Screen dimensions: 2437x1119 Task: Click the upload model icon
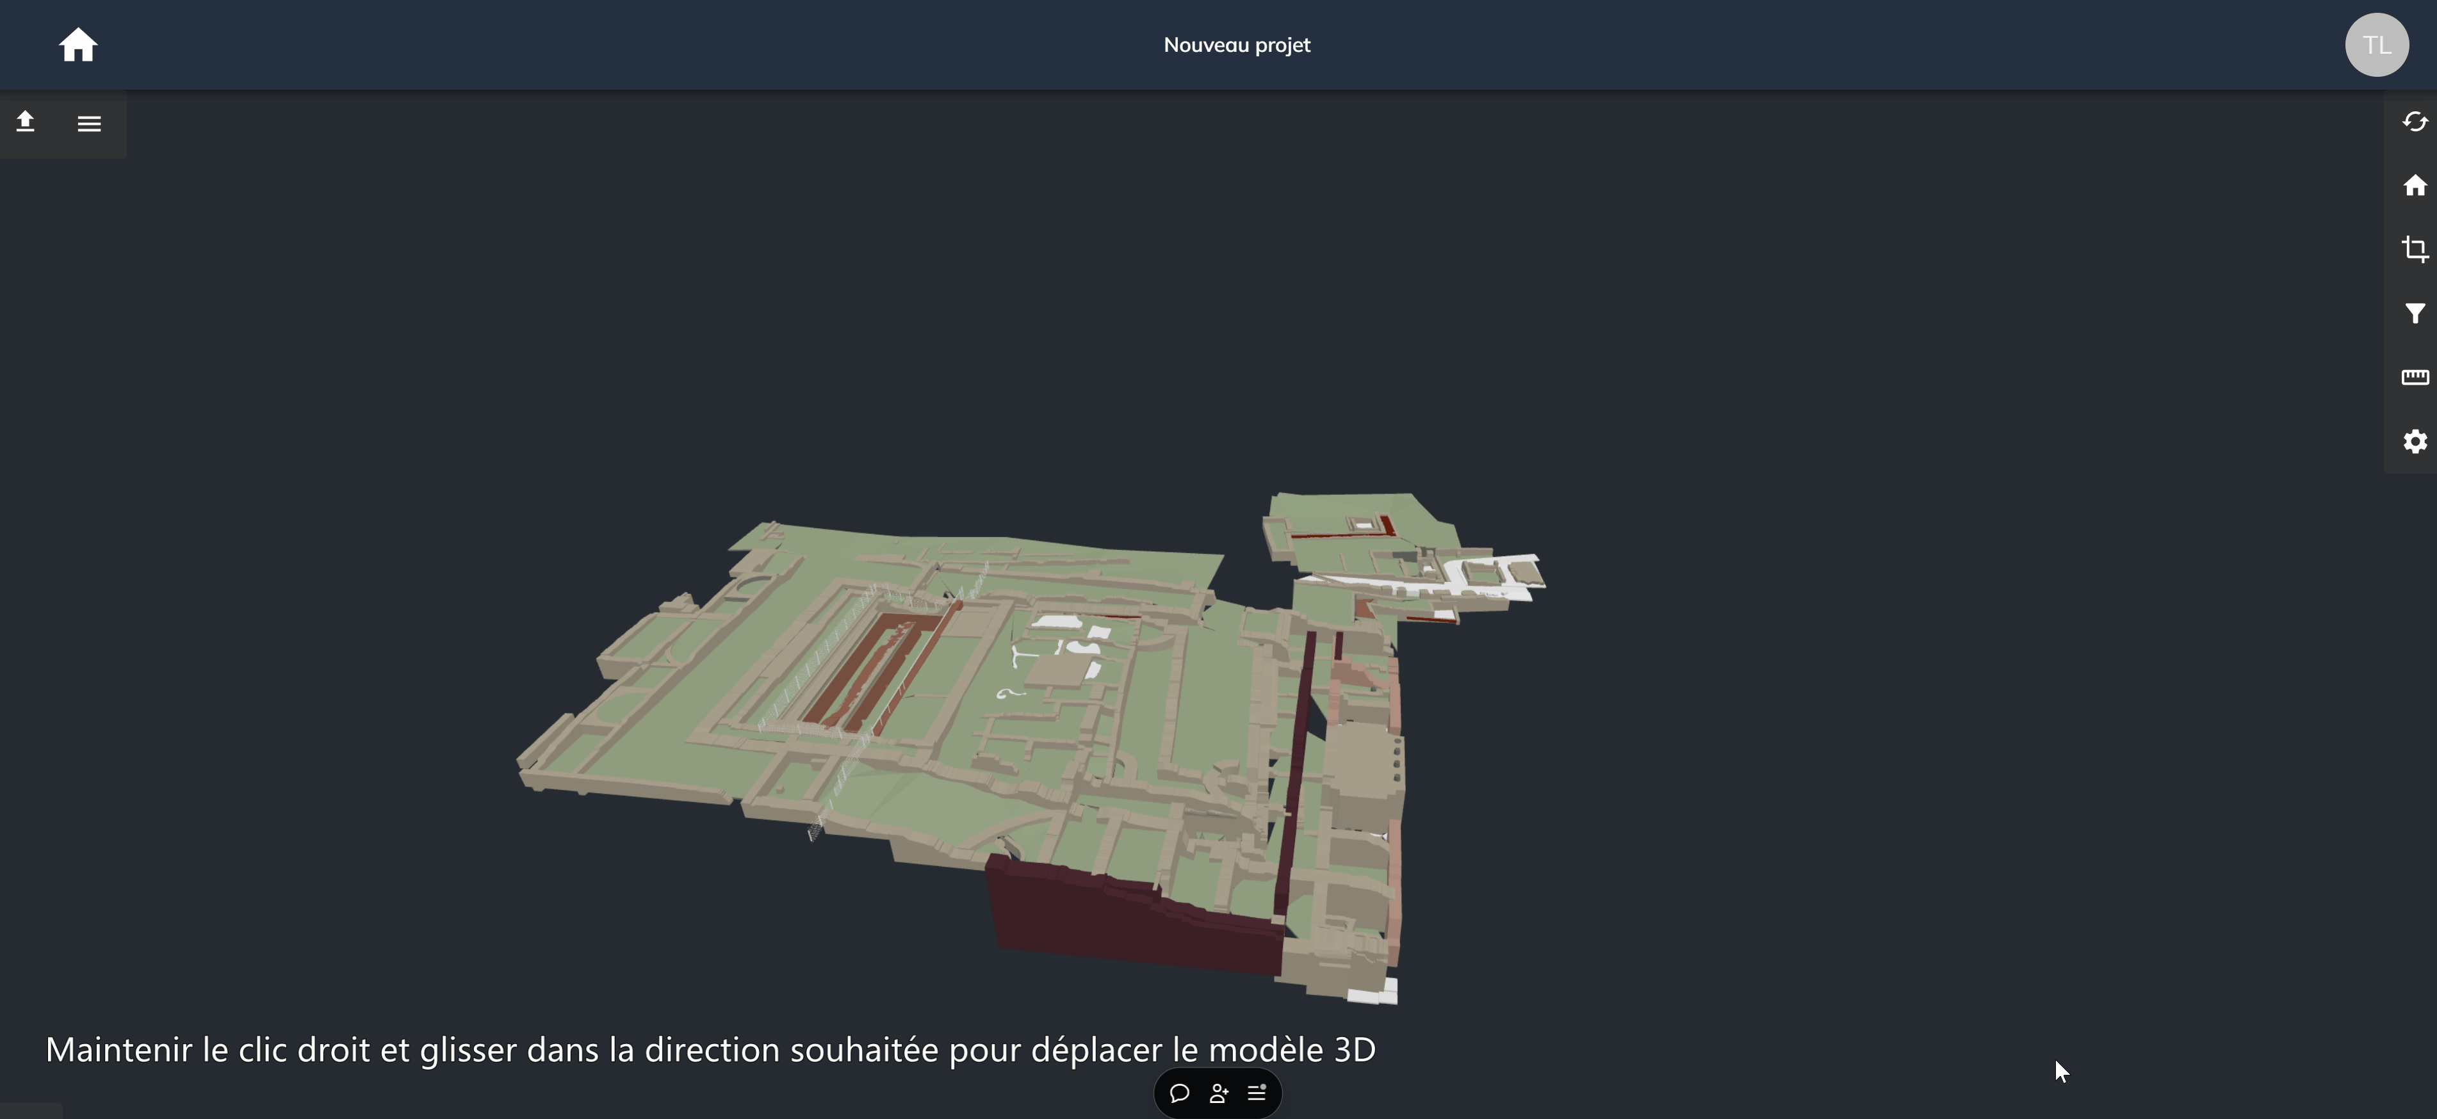tap(26, 122)
